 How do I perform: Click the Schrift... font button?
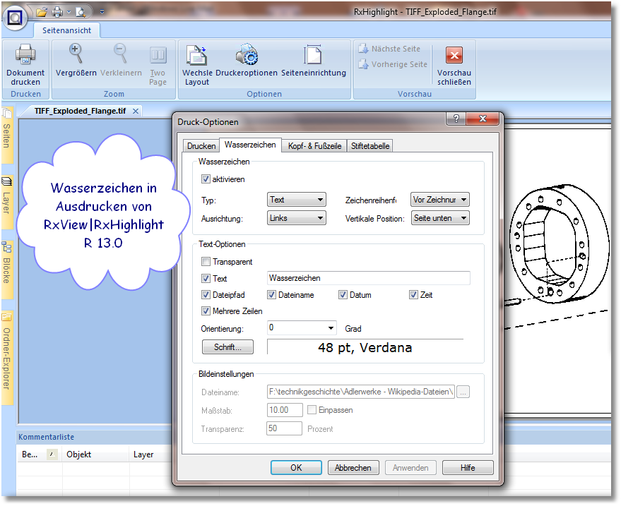coord(227,347)
